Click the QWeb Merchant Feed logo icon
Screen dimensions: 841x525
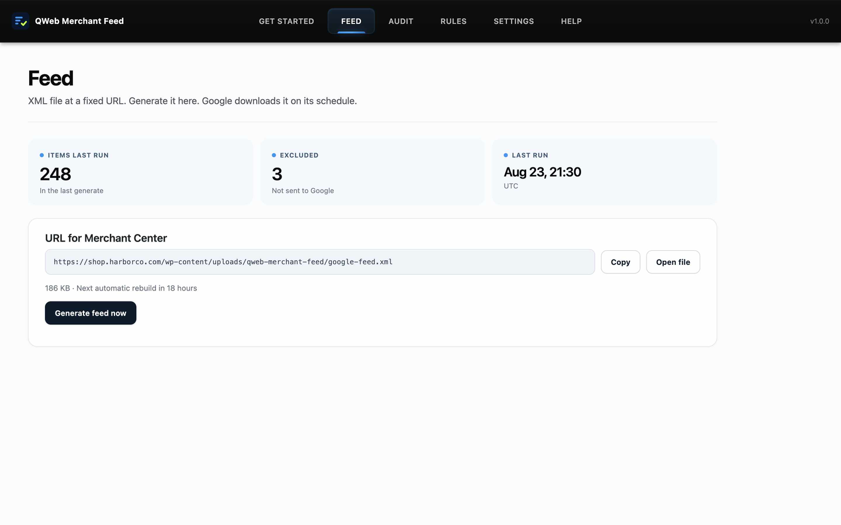coord(20,21)
